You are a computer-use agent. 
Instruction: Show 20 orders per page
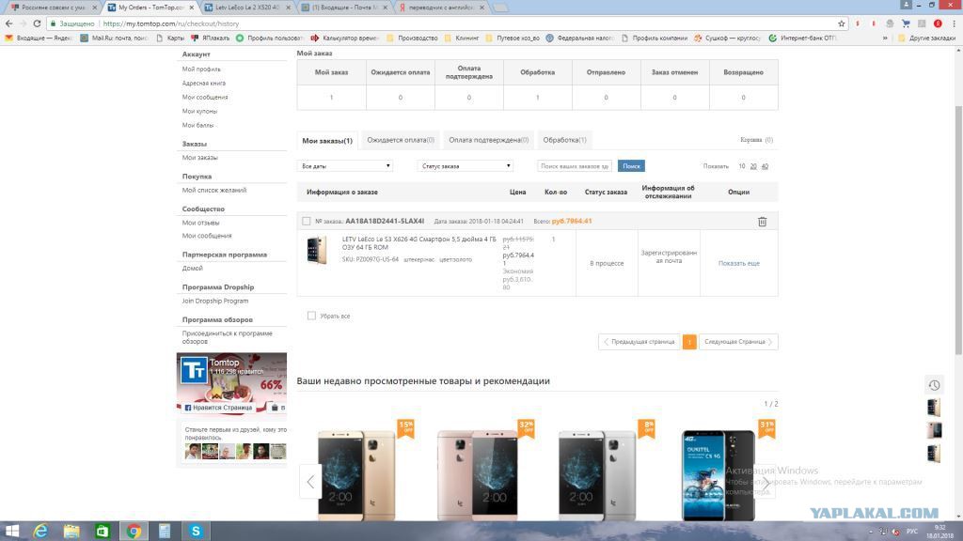(x=753, y=166)
